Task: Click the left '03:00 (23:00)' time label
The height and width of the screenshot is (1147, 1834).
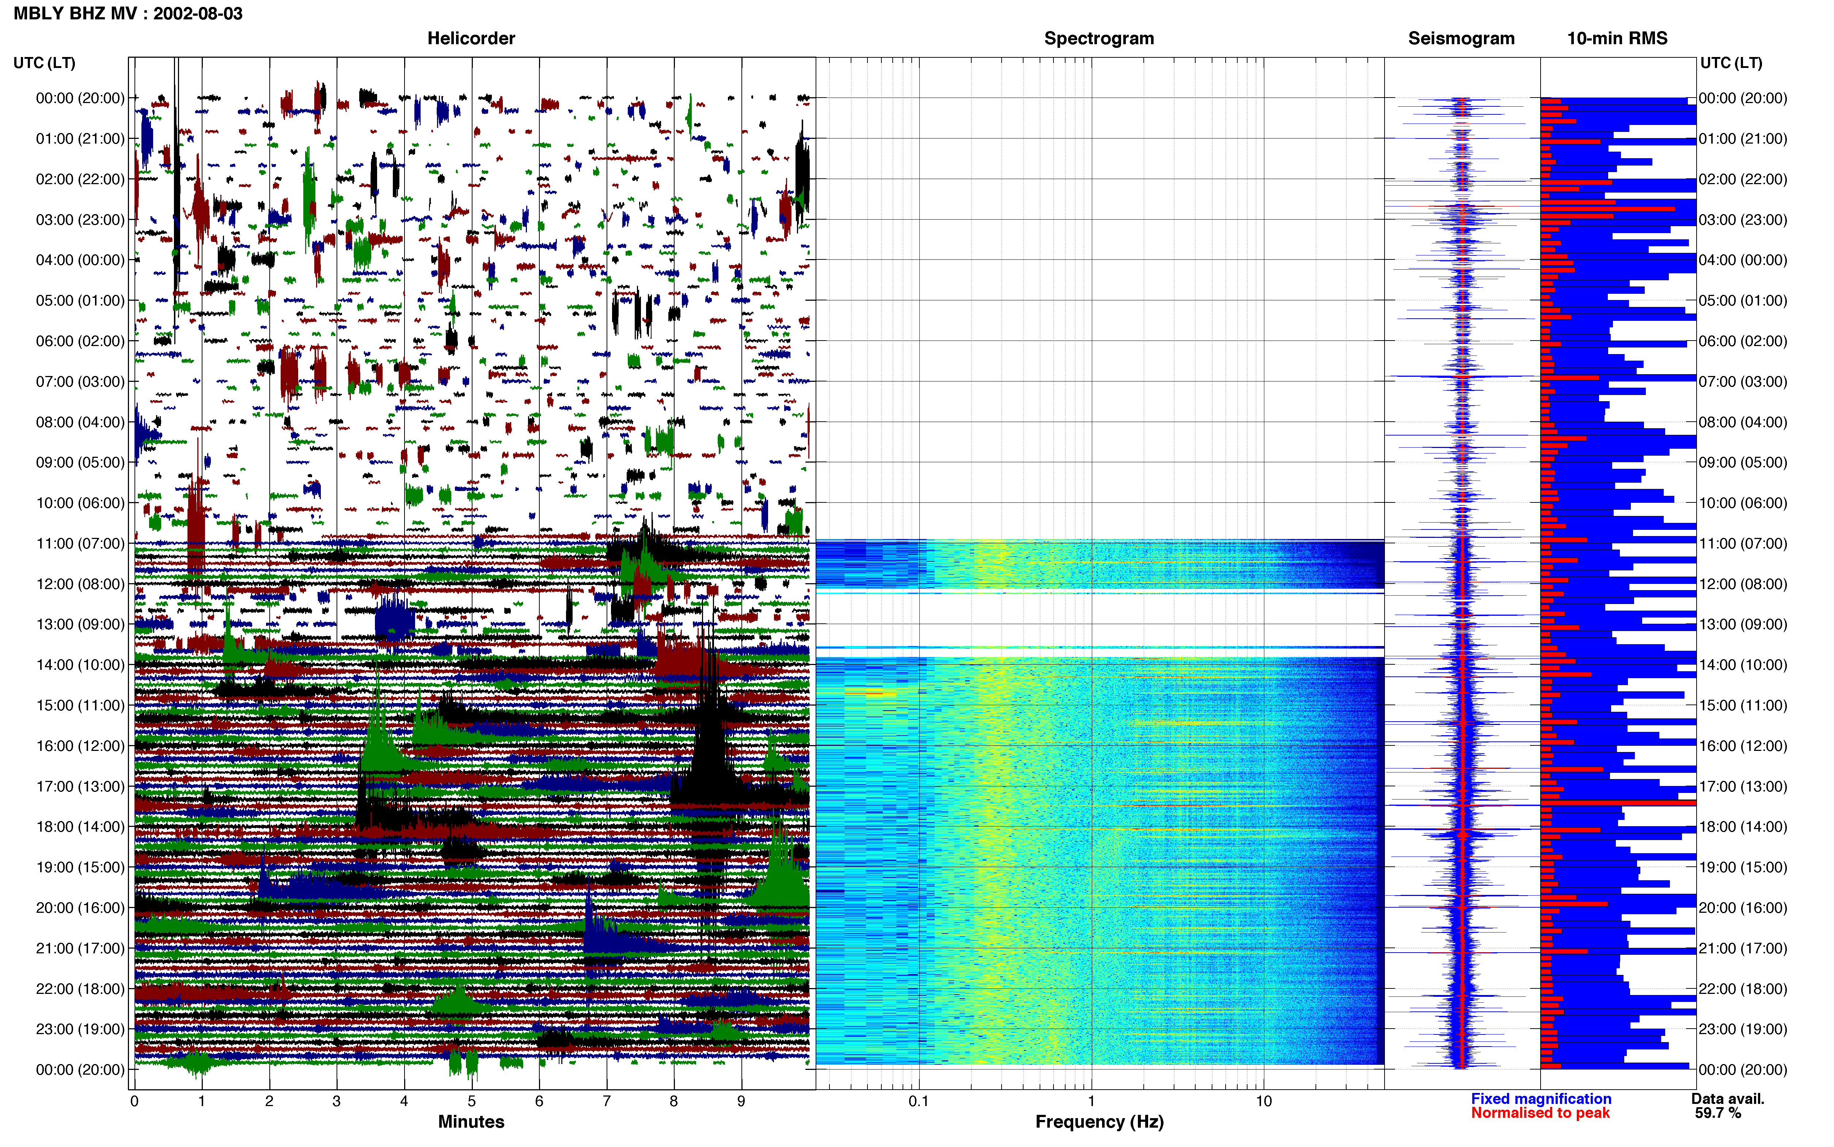Action: point(80,220)
